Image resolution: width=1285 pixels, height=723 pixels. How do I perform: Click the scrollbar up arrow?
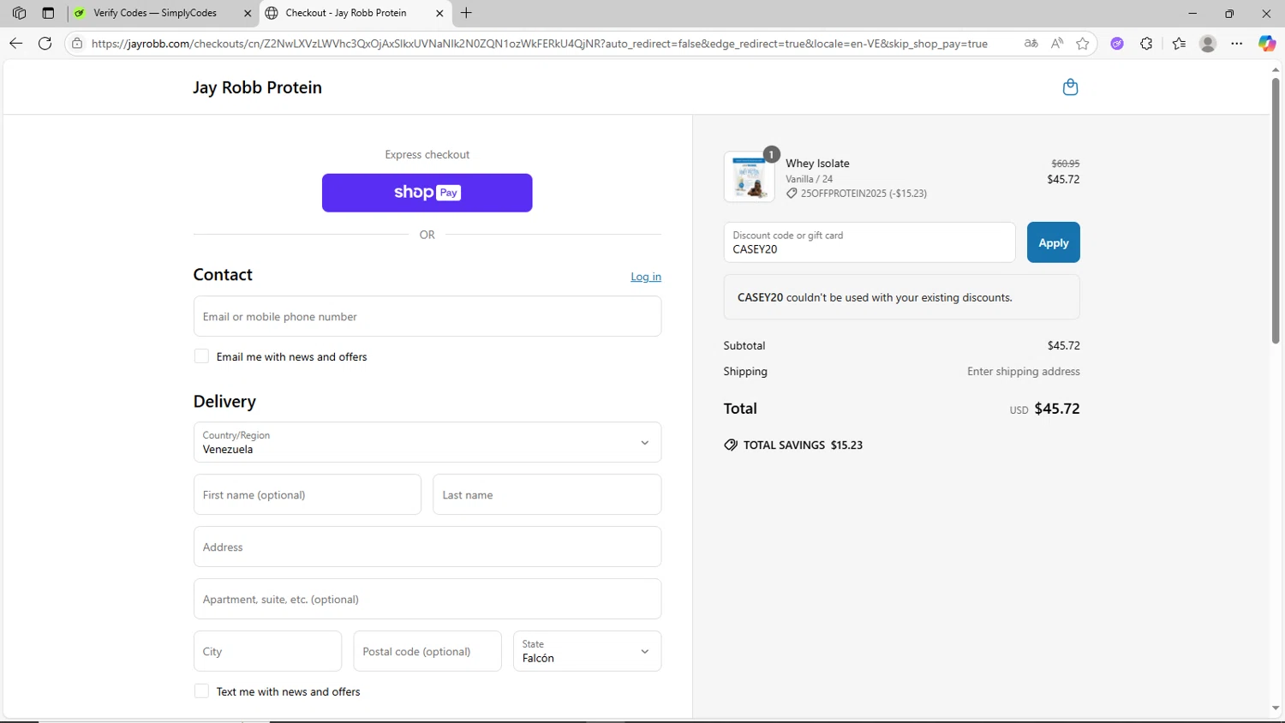click(1276, 69)
